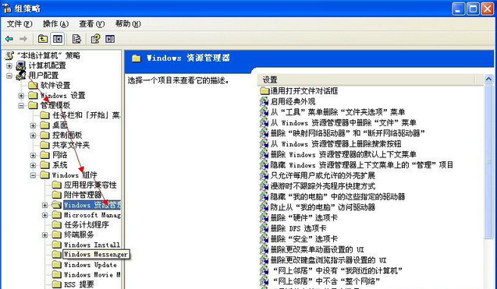Screen dimensions: 497x289
Task: Expand the 桌面 tree node
Action: [x=33, y=125]
